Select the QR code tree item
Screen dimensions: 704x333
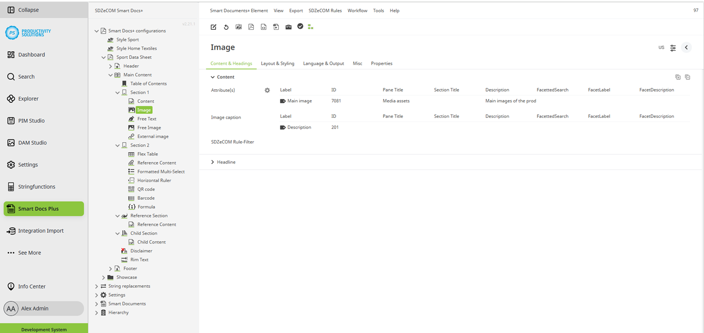pos(146,190)
